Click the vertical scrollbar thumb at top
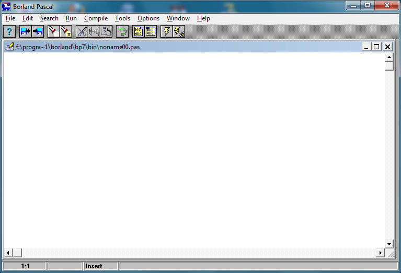The width and height of the screenshot is (401, 273). pos(389,66)
